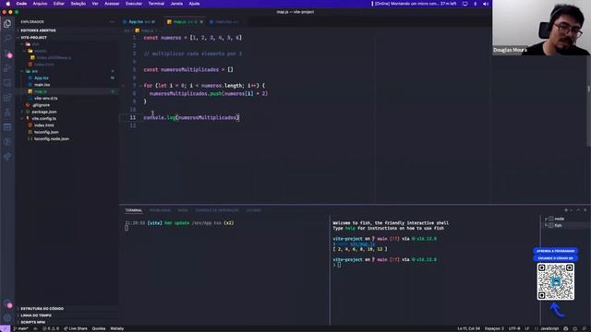The image size is (591, 332).
Task: Click the JavaScript language mode in the status bar
Action: tap(549, 328)
